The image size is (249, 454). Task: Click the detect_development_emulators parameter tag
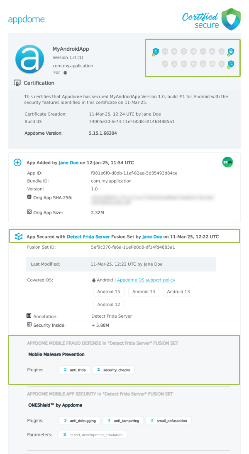tap(93, 434)
